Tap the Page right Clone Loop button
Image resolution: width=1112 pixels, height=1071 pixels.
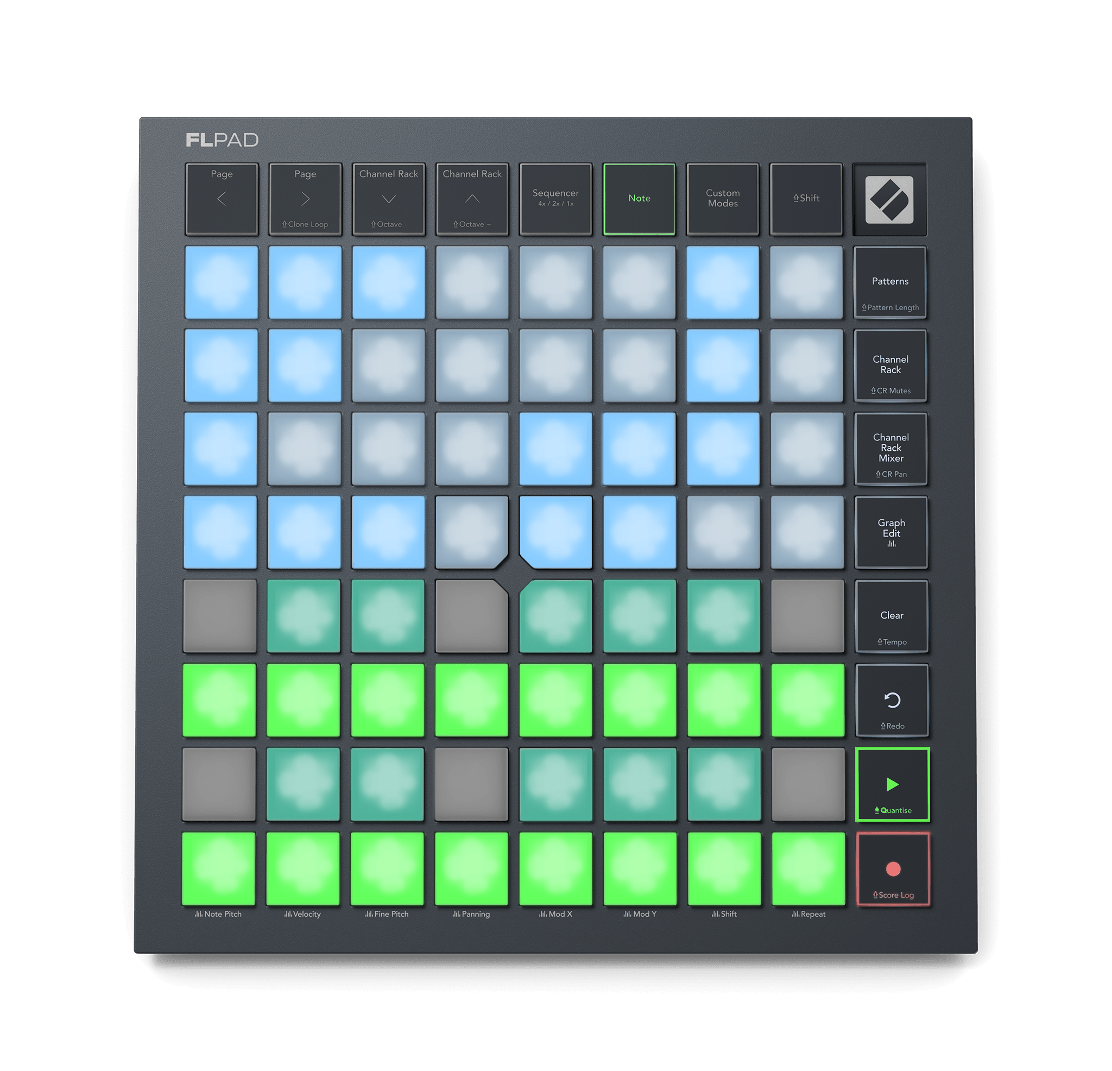(305, 199)
